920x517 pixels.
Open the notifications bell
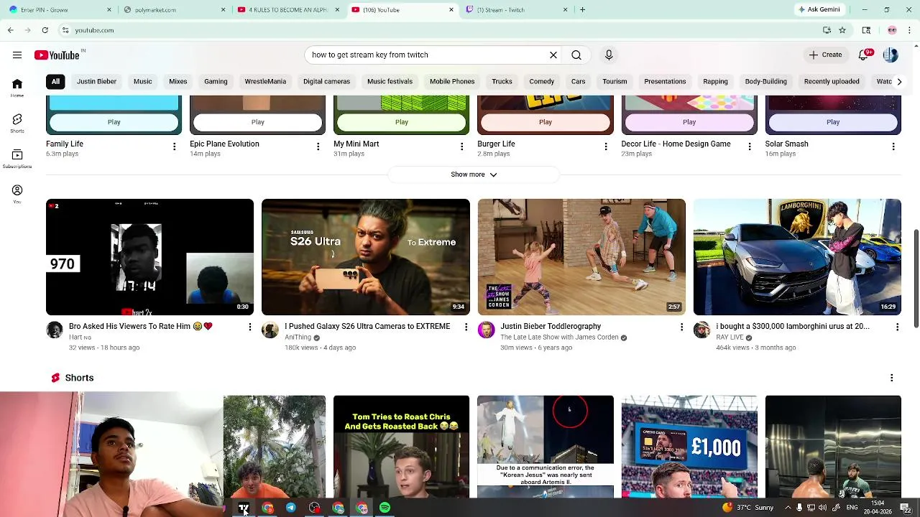(x=864, y=55)
